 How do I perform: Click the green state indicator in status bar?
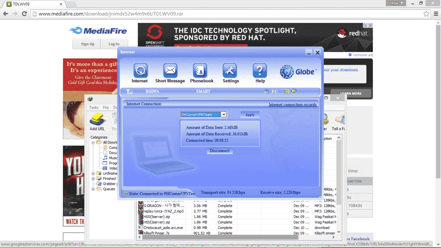point(126,194)
